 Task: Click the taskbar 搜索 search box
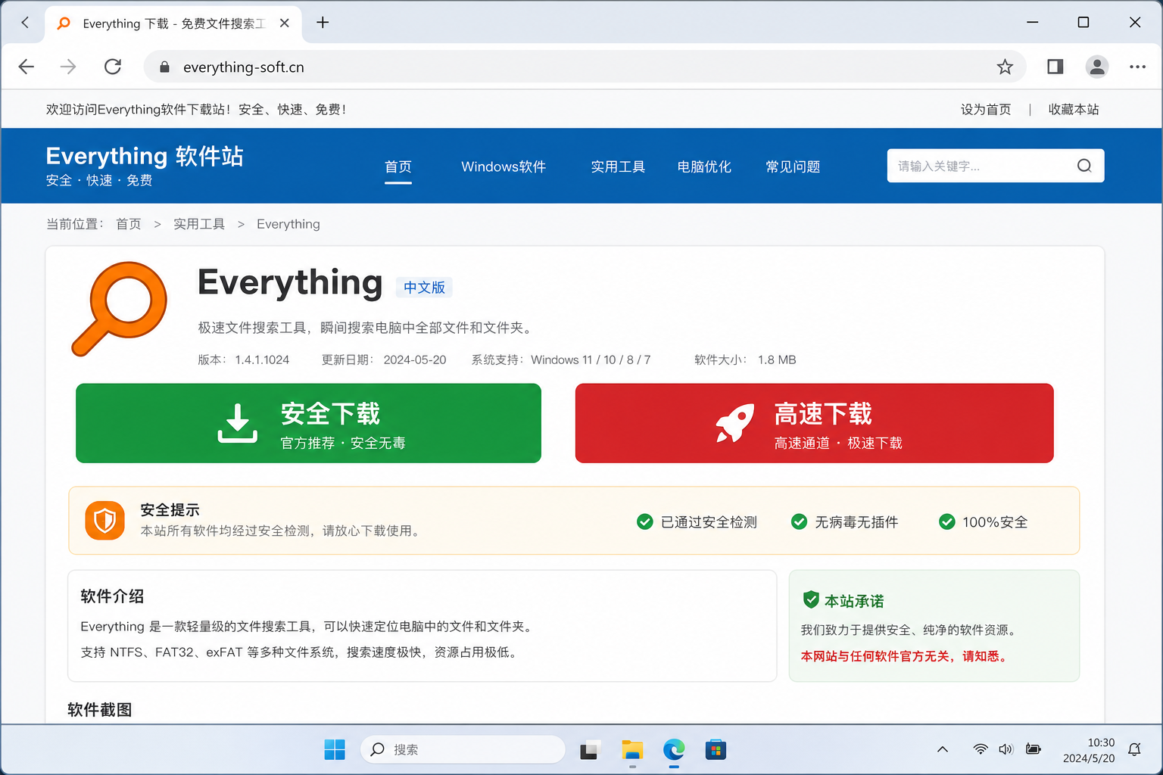pos(463,749)
